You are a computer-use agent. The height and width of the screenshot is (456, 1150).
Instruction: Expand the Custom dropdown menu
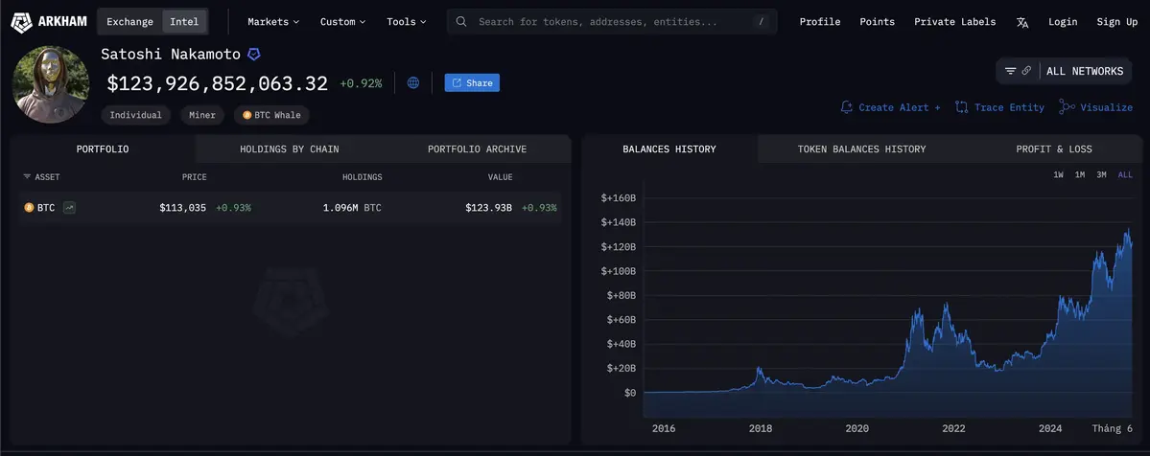point(342,21)
